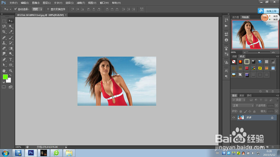
Task: Expand the 类型 layer filter dropdown
Action: tap(239, 100)
